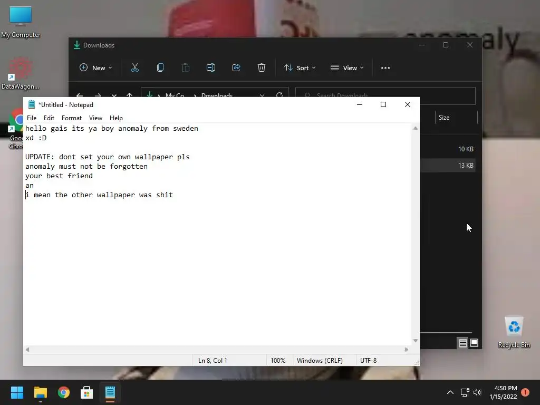
Task: Open the Format menu in Notepad
Action: (72, 118)
